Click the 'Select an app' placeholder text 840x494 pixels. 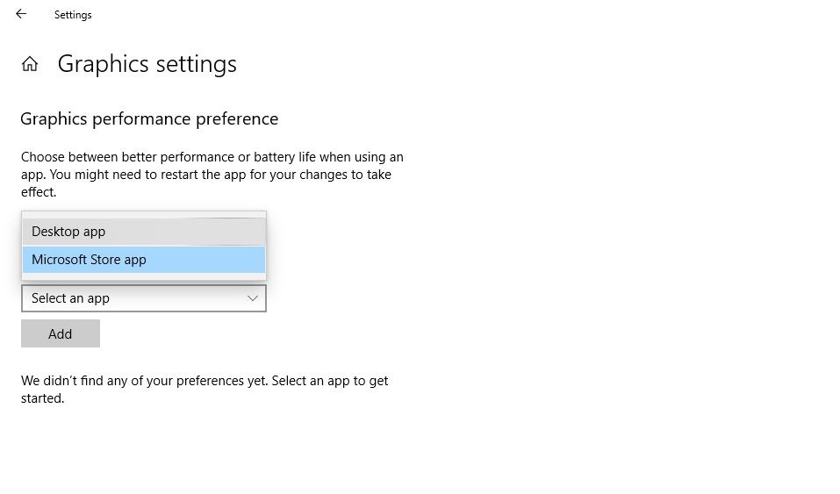[70, 298]
